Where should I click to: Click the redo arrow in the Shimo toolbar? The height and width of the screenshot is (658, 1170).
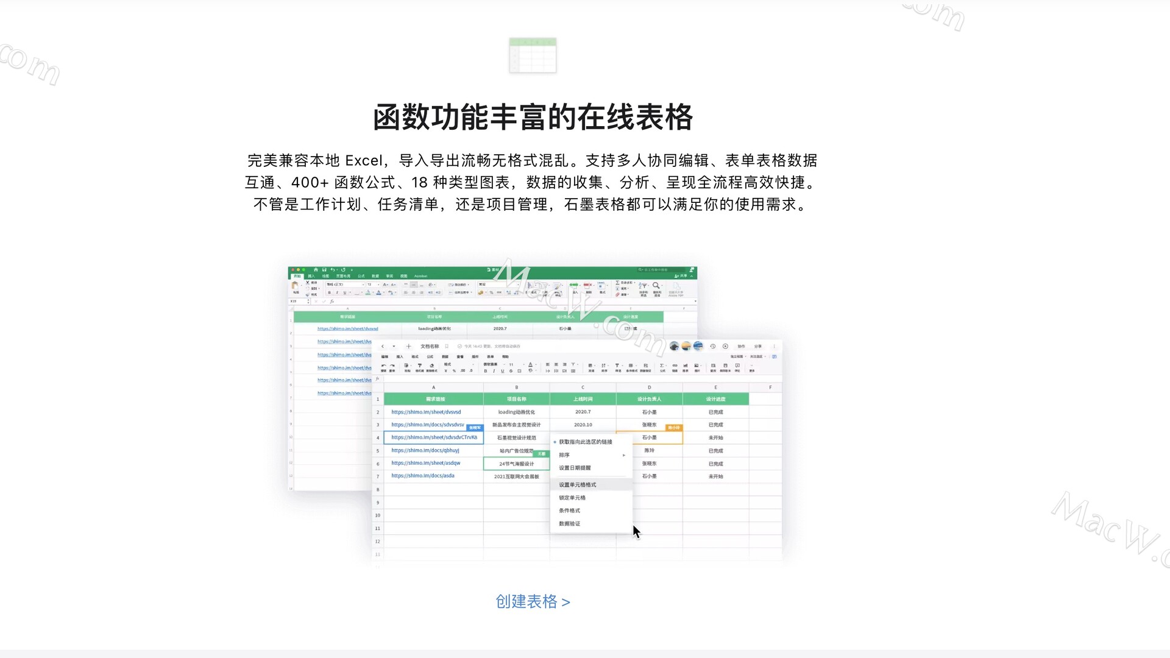(x=392, y=366)
